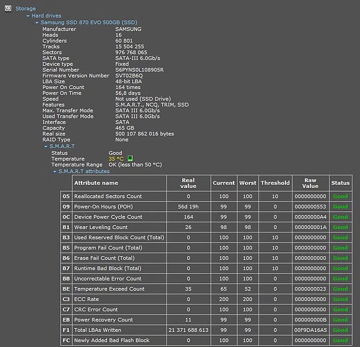This screenshot has height=347, width=360.
Task: Open the Storage heading link
Action: [26, 9]
